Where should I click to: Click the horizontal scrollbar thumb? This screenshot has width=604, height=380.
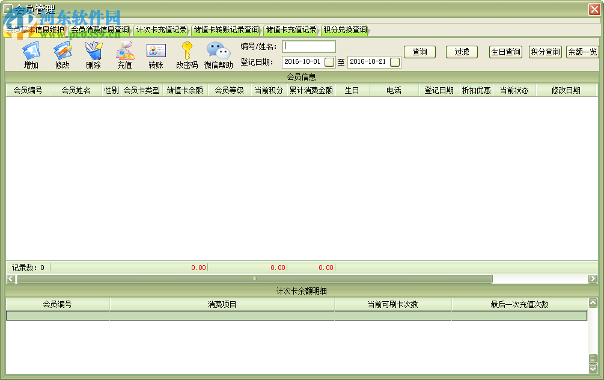pos(254,278)
